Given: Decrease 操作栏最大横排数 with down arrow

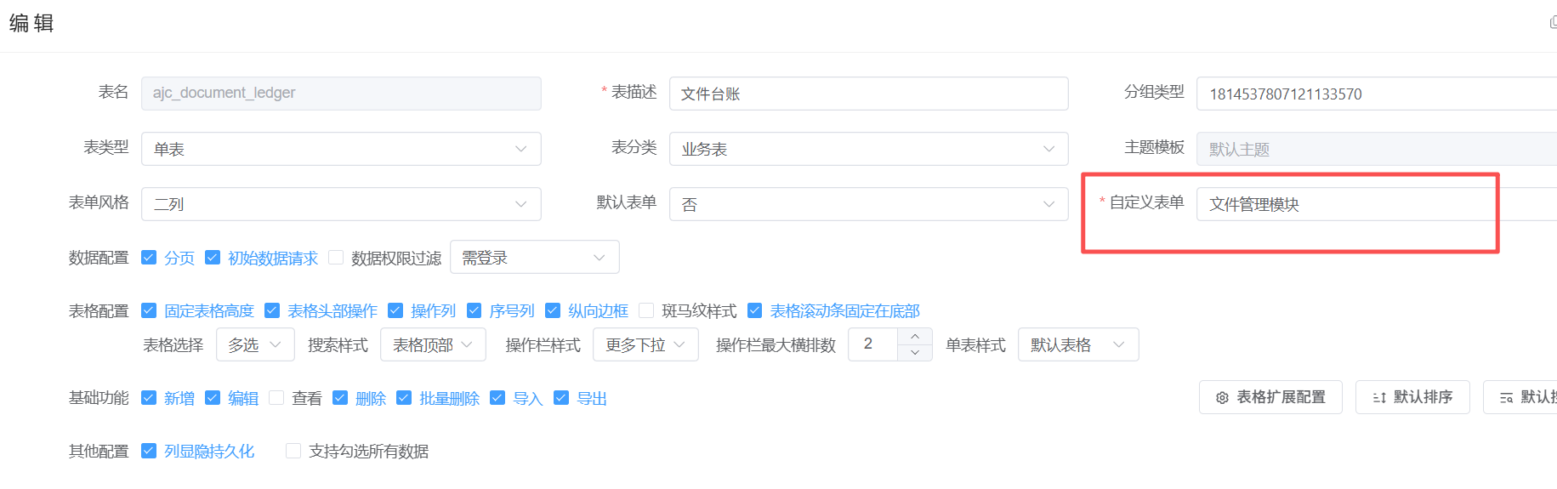Looking at the screenshot, I should click(915, 352).
